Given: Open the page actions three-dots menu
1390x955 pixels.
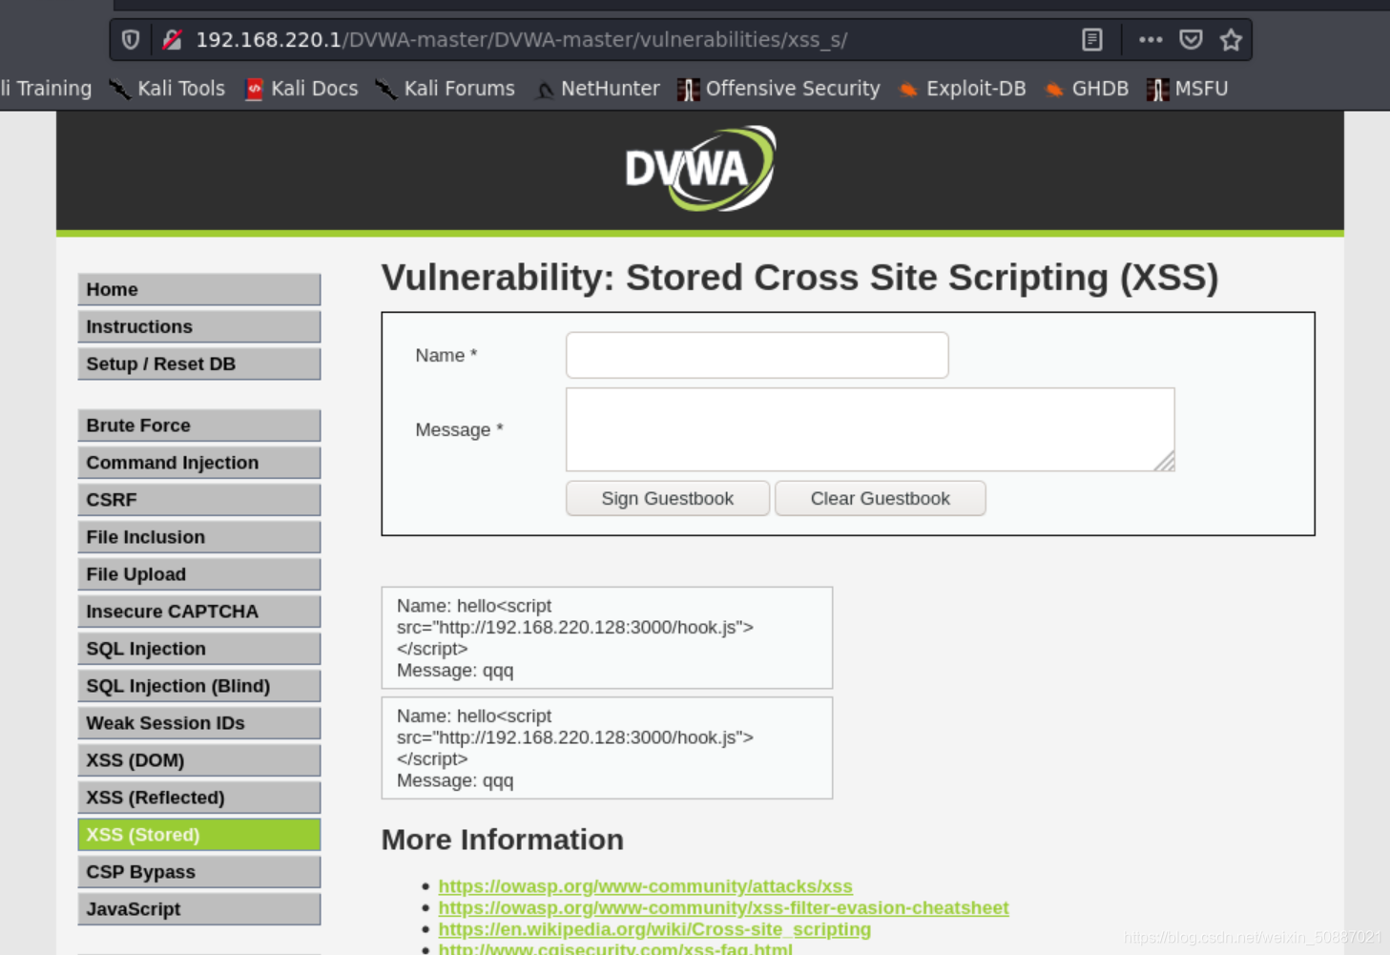Looking at the screenshot, I should click(x=1151, y=40).
